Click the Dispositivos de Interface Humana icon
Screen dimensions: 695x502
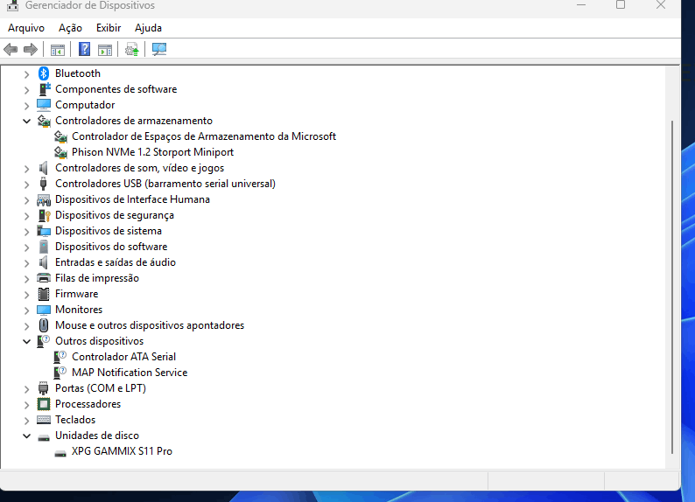point(44,199)
